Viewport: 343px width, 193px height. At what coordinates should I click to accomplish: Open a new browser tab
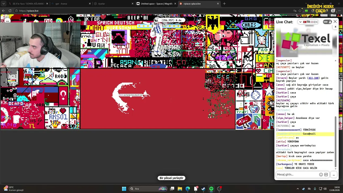pos(224,4)
